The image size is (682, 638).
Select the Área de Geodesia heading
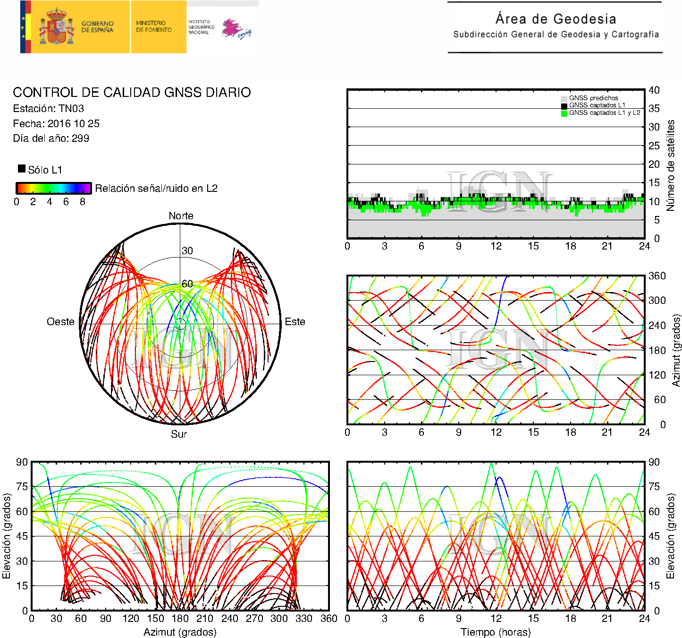coord(556,19)
